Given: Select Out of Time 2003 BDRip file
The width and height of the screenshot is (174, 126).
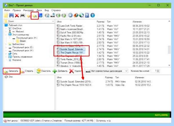Looking at the screenshot, I should [x=71, y=33].
